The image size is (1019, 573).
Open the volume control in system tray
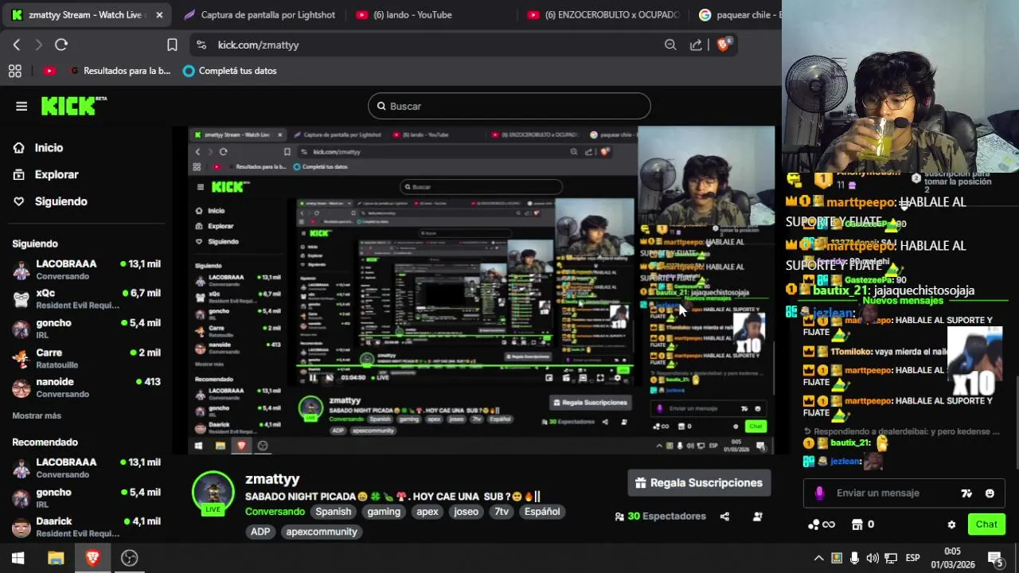coord(873,558)
